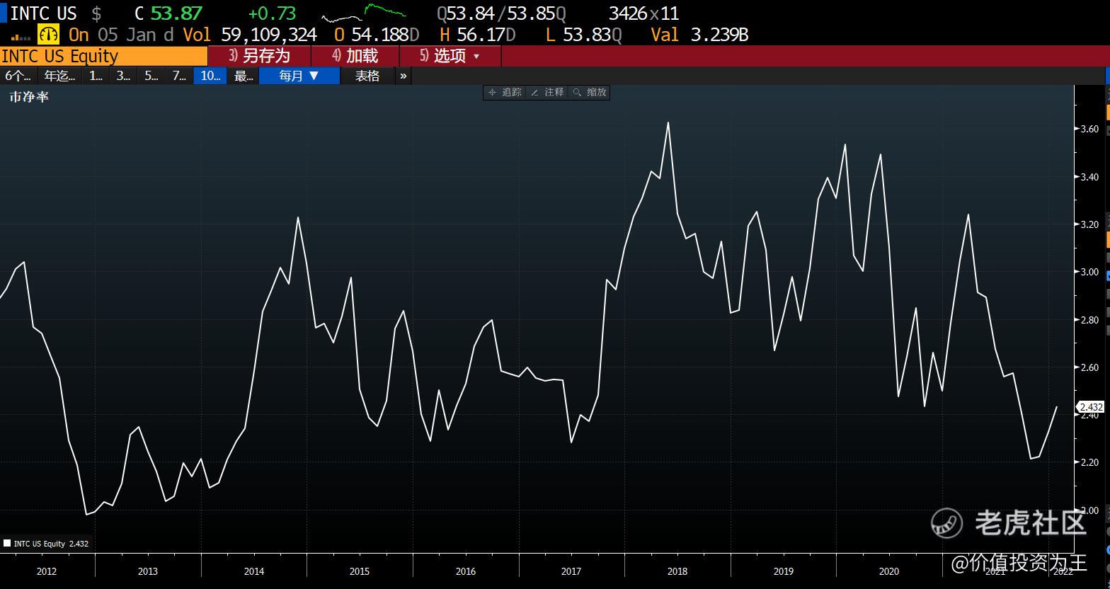Image resolution: width=1110 pixels, height=589 pixels.
Task: Click the 3.20 y-axis label
Action: (x=1089, y=224)
